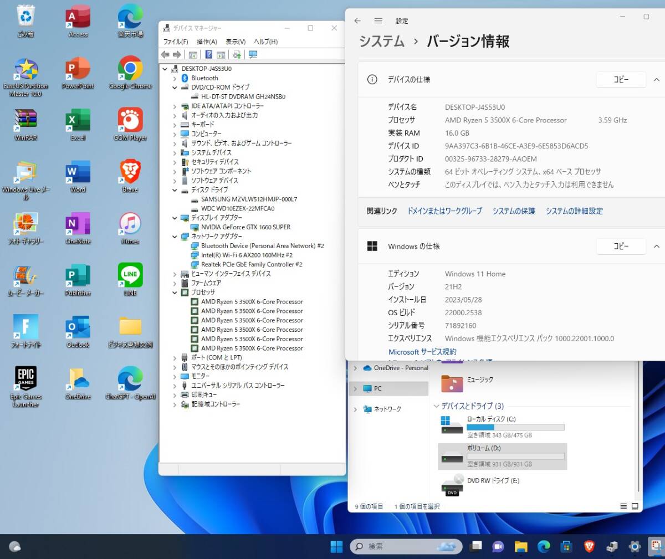Open the ミュージック folder in Explorer
The image size is (665, 559).
467,382
